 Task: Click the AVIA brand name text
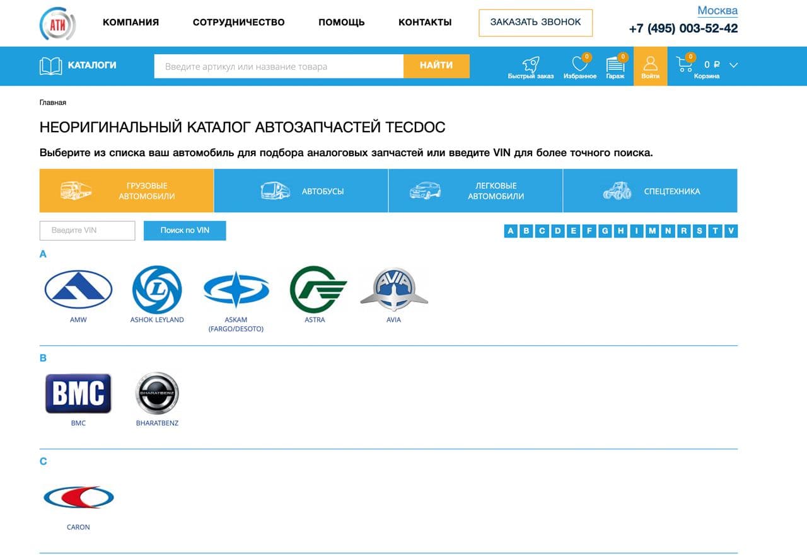point(394,320)
